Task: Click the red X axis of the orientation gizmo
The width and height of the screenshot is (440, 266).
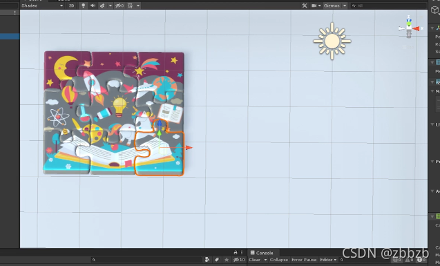Action: click(x=416, y=28)
